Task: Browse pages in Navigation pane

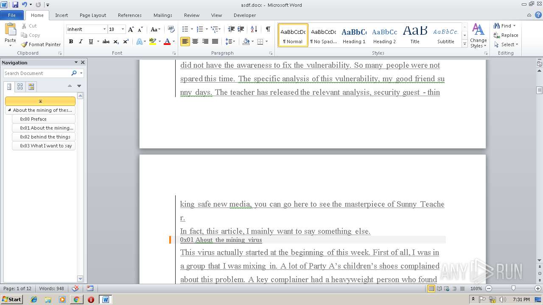Action: pyautogui.click(x=20, y=86)
